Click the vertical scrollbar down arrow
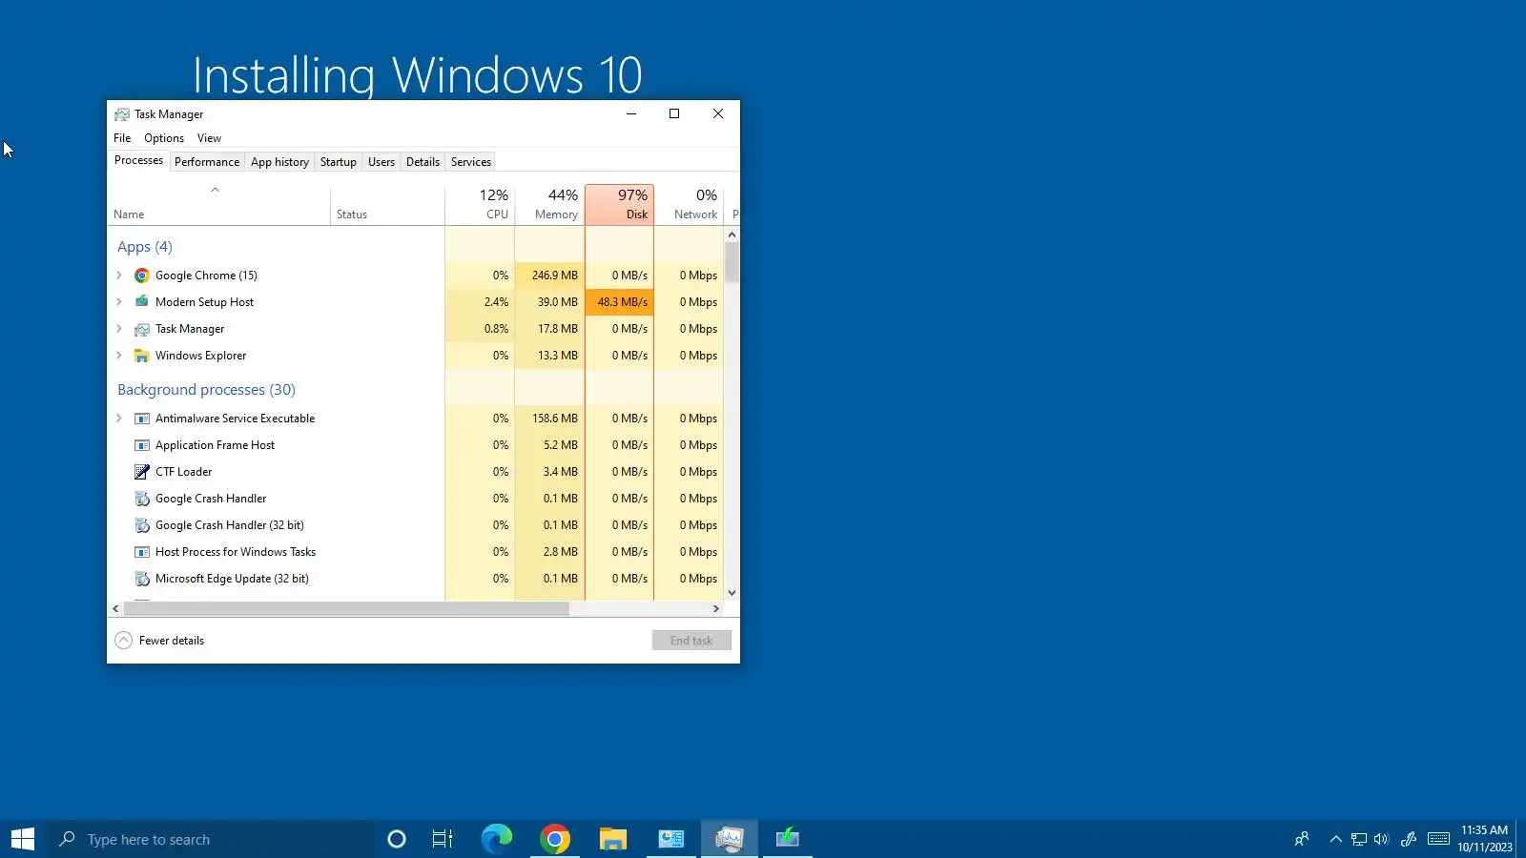The image size is (1526, 858). tap(732, 593)
